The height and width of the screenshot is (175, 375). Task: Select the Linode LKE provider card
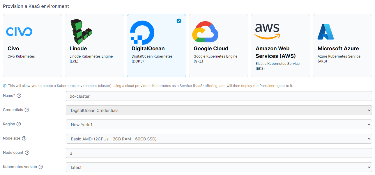[x=94, y=46]
